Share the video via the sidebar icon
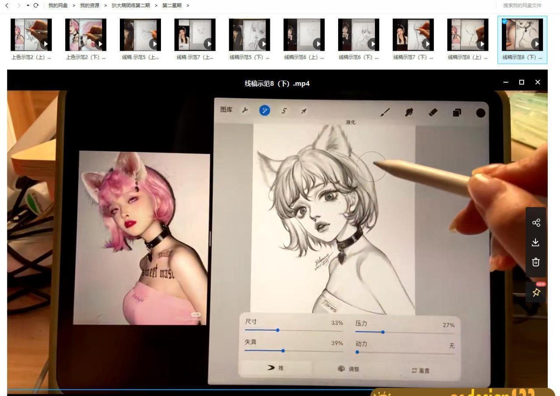Viewport: 560px width, 396px height. point(536,222)
